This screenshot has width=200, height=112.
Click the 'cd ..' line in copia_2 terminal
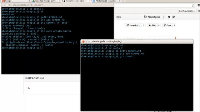(x=104, y=45)
